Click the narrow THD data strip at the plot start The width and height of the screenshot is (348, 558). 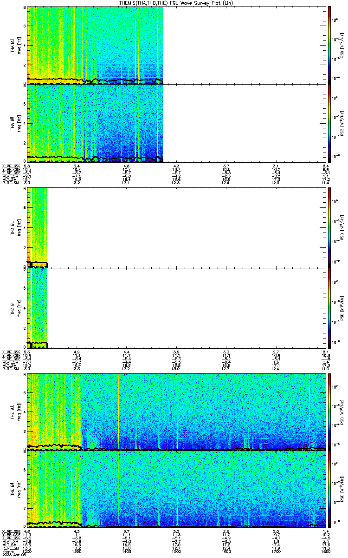pos(37,227)
